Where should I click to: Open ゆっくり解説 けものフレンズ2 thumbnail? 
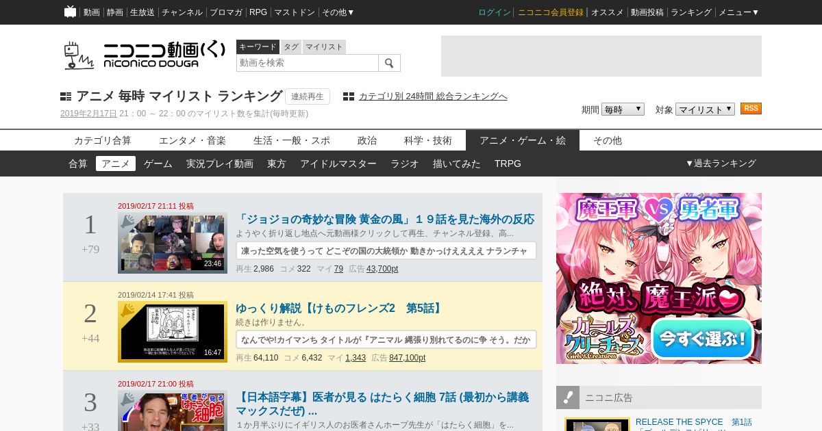tap(173, 332)
